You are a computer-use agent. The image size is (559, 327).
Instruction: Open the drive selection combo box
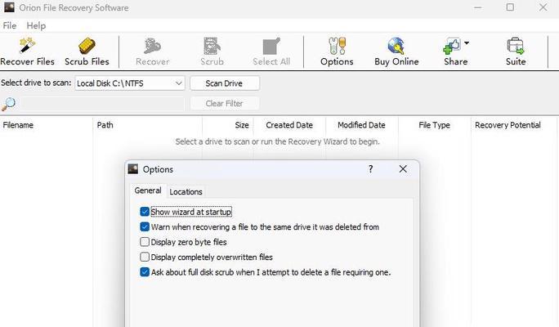(130, 83)
